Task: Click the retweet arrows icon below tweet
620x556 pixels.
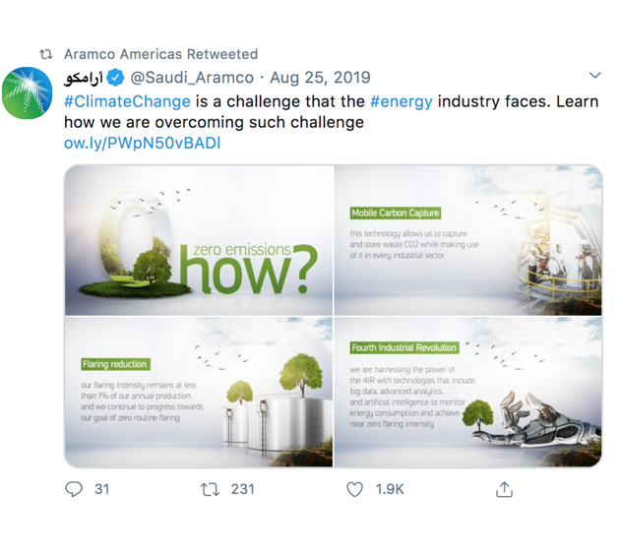Action: (210, 489)
